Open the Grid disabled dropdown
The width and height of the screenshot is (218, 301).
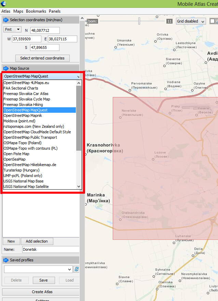(191, 21)
